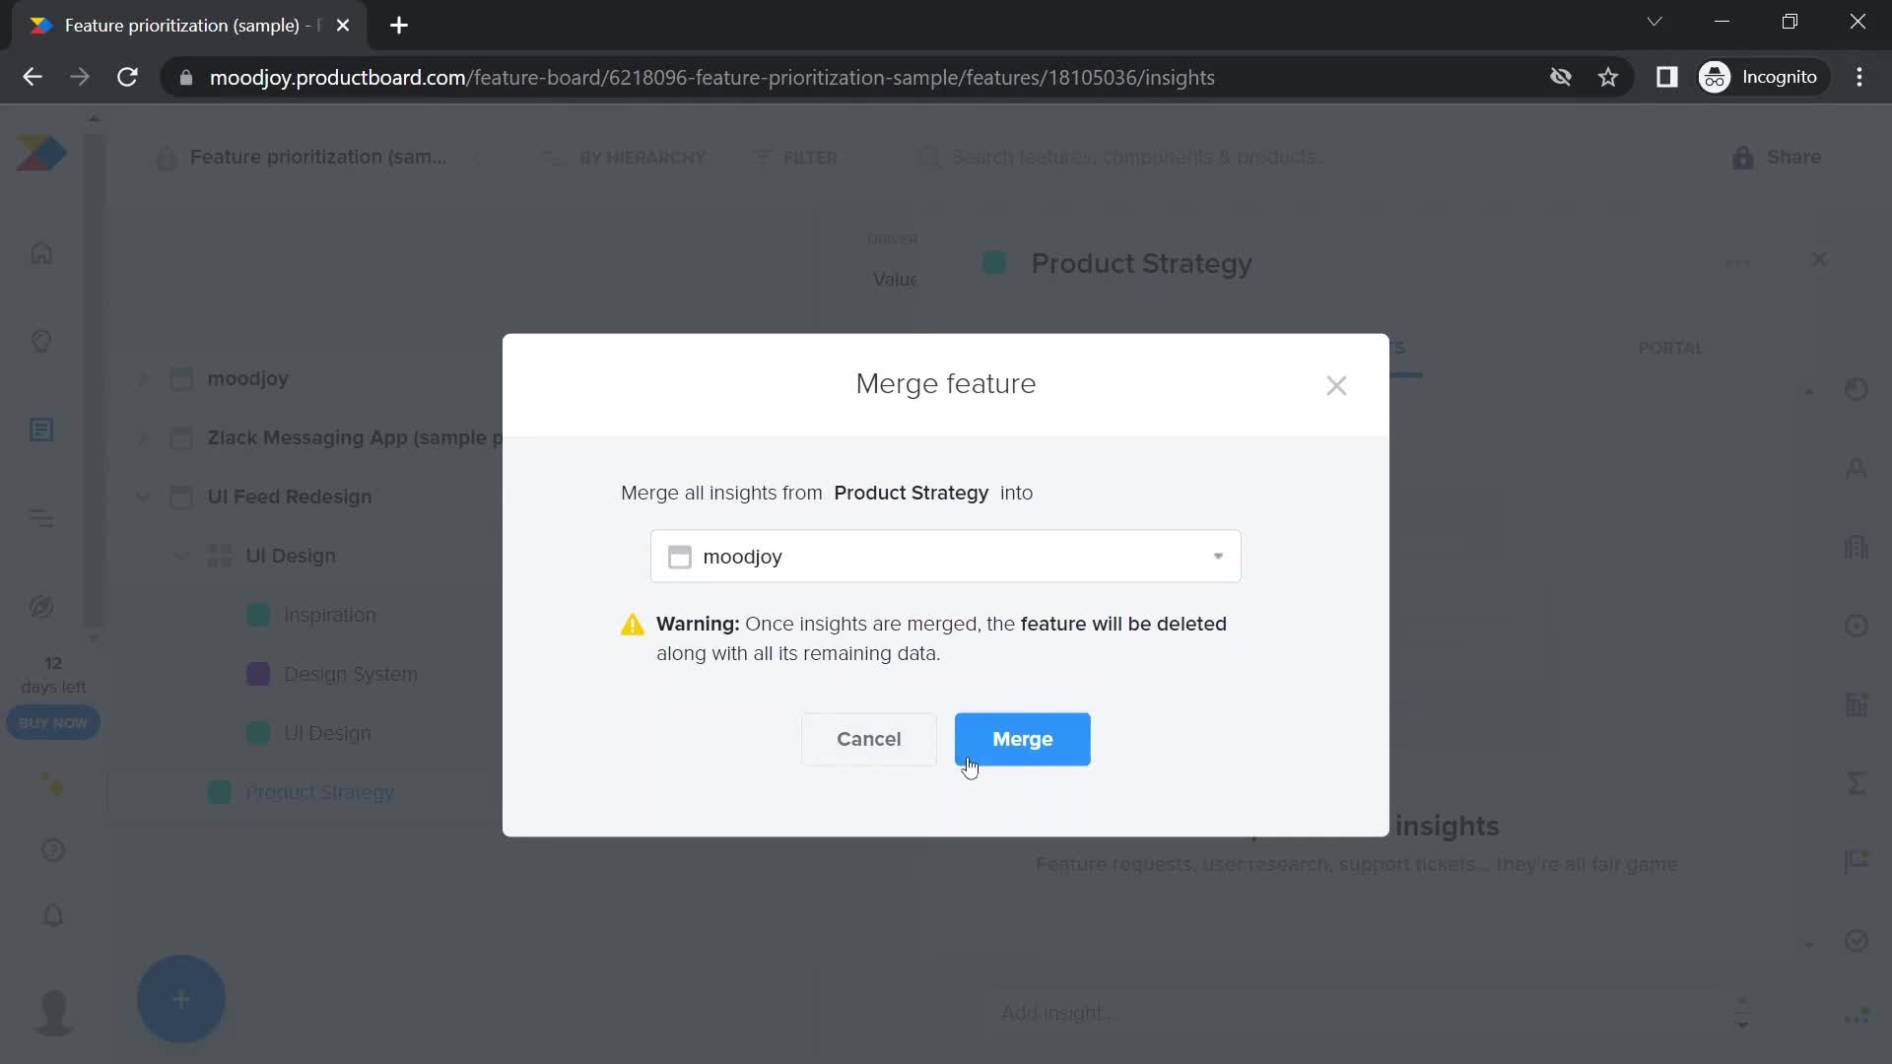Open the Chrome tab search chevron
Viewport: 1892px width, 1064px height.
click(1655, 22)
